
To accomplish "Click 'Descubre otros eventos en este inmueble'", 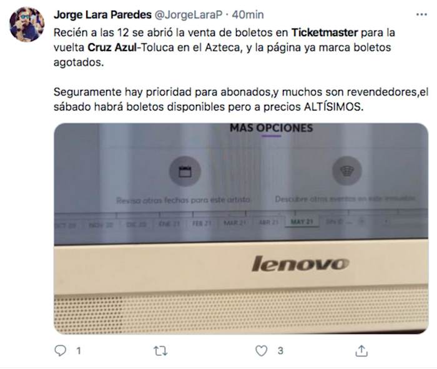I will (x=345, y=199).
